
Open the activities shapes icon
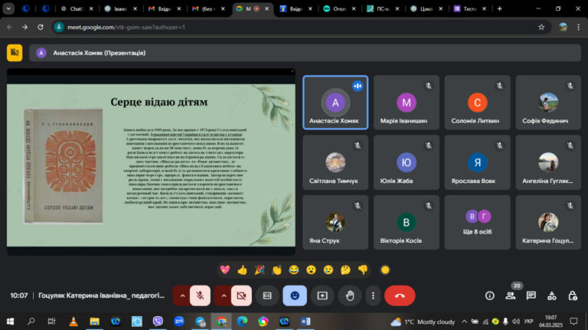(551, 296)
